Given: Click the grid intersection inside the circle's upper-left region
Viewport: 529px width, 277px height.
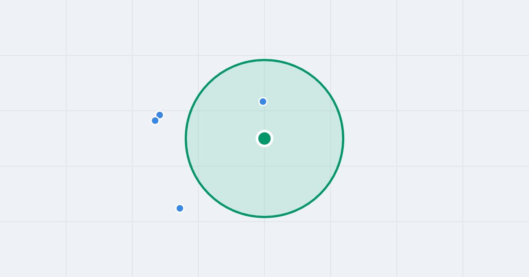Looking at the screenshot, I should point(198,111).
